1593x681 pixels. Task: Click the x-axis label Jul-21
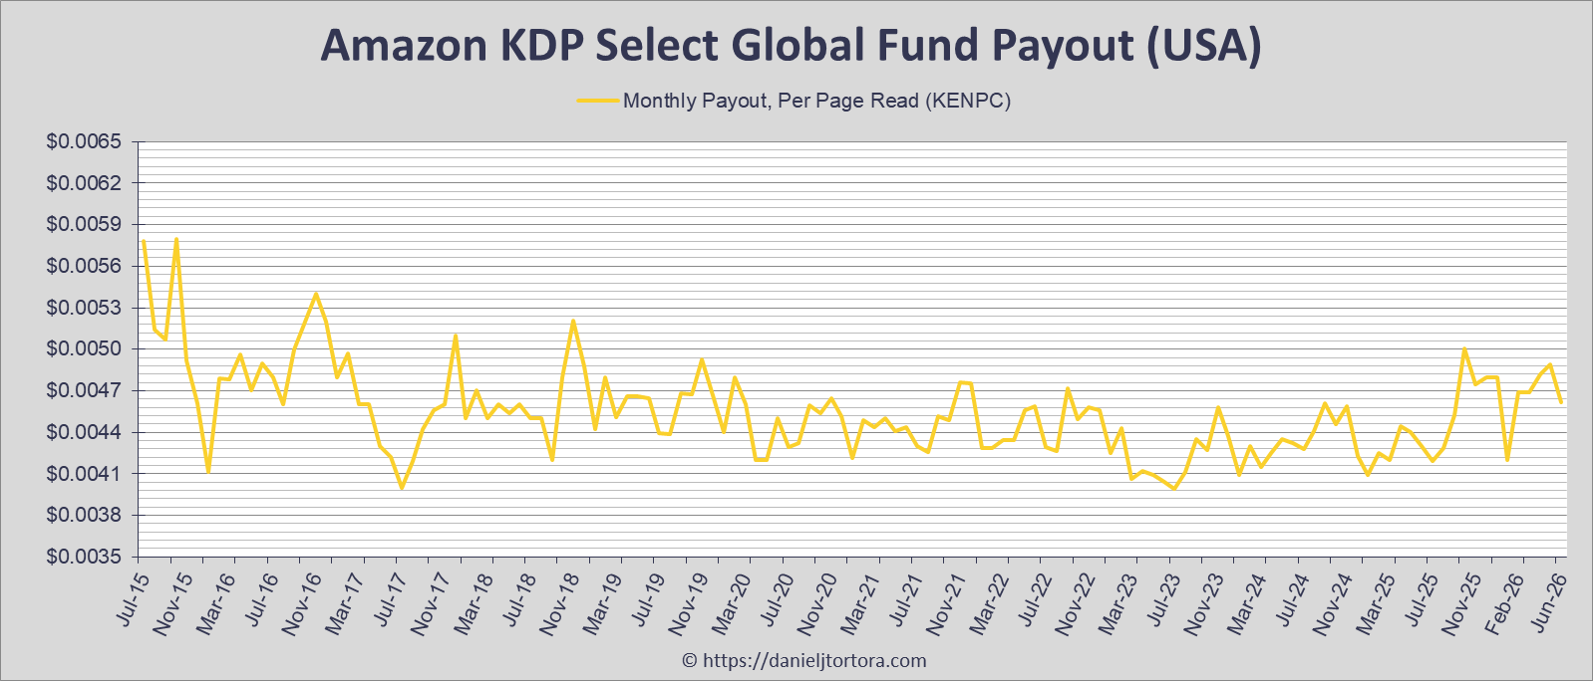coord(905,599)
